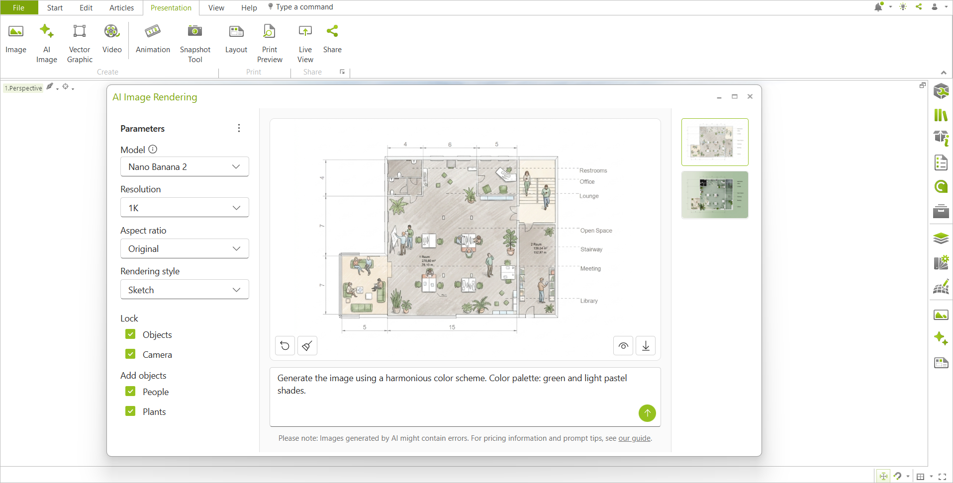
Task: Uncheck the Lock Objects checkbox
Action: point(130,334)
